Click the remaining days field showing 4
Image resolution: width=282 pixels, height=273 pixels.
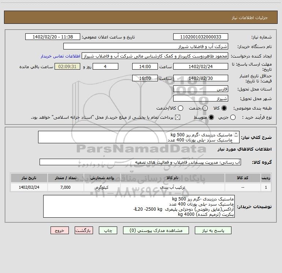click(105, 66)
